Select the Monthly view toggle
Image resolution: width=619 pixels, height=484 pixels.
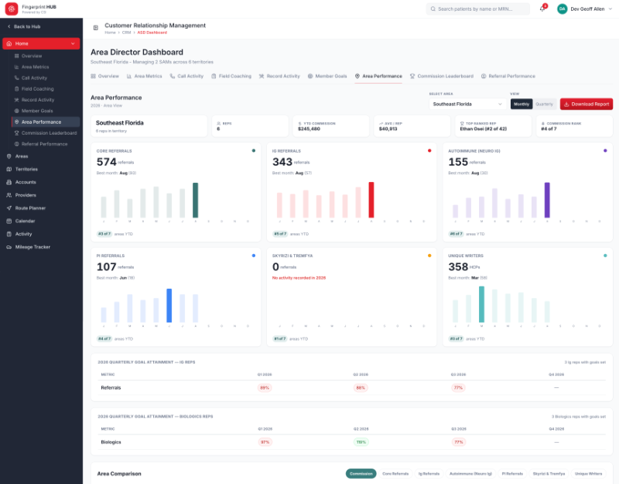click(x=521, y=105)
